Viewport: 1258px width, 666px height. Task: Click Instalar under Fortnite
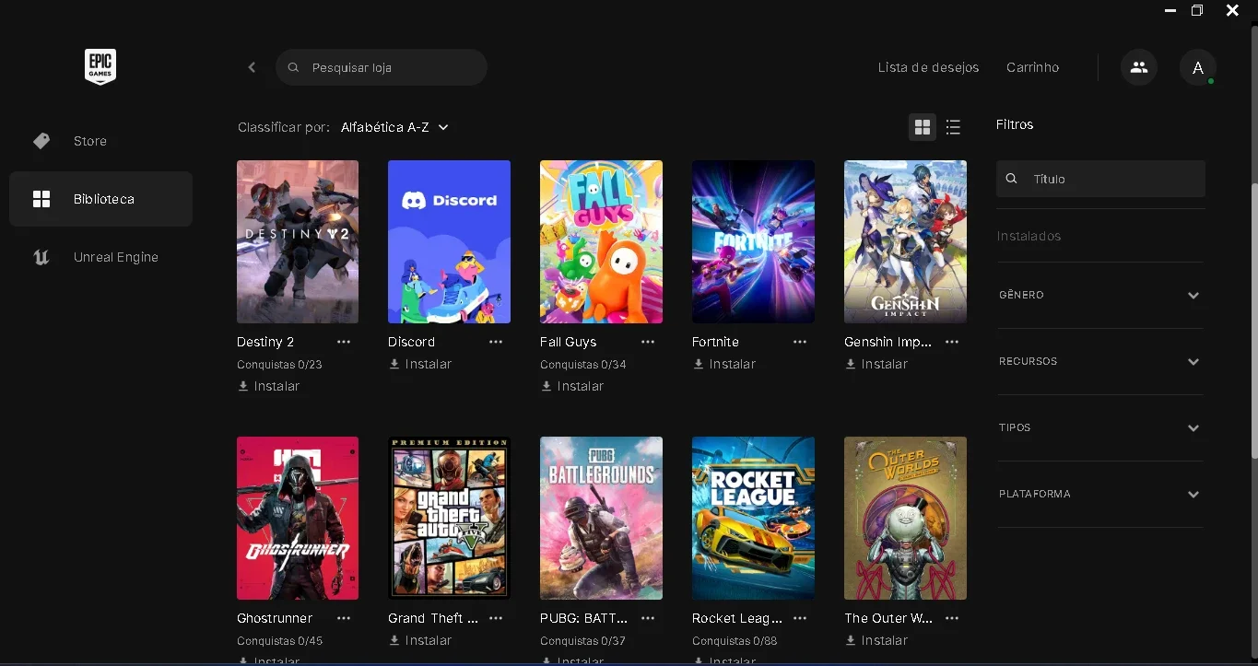(x=724, y=364)
